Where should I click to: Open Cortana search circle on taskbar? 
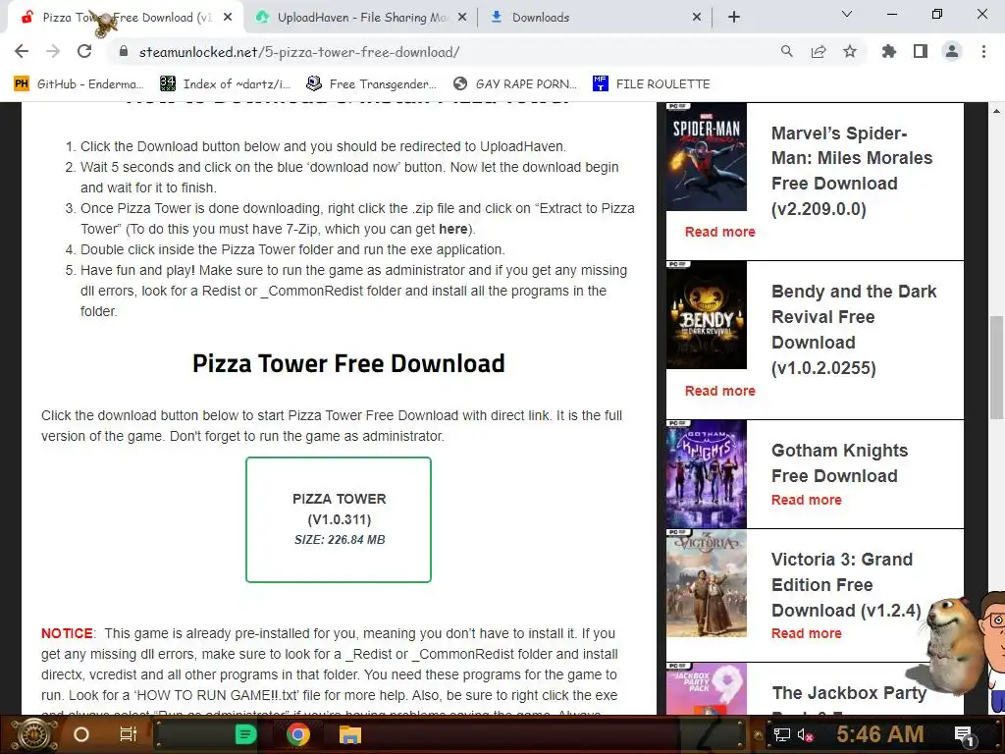[x=81, y=734]
